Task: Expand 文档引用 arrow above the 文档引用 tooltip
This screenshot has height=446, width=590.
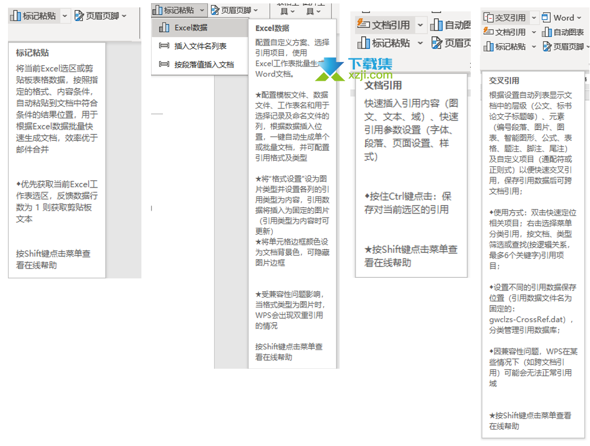Action: tap(420, 25)
